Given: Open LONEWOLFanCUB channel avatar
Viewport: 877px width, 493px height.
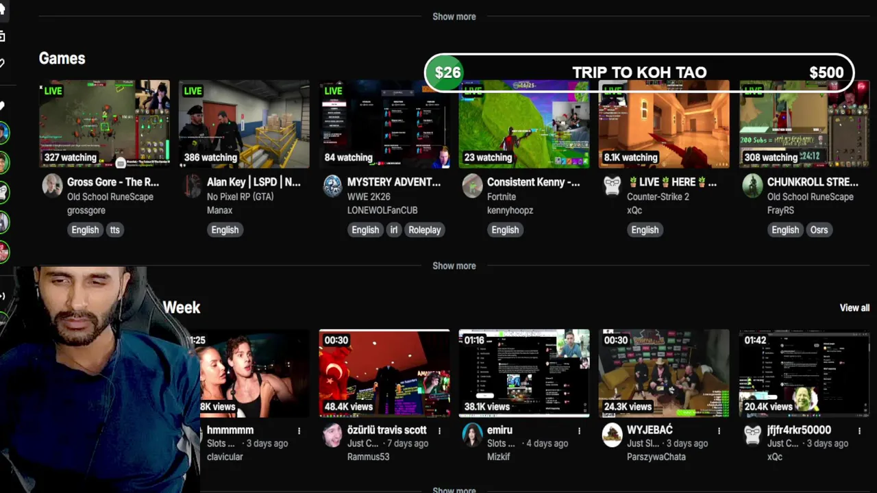Looking at the screenshot, I should click(332, 186).
